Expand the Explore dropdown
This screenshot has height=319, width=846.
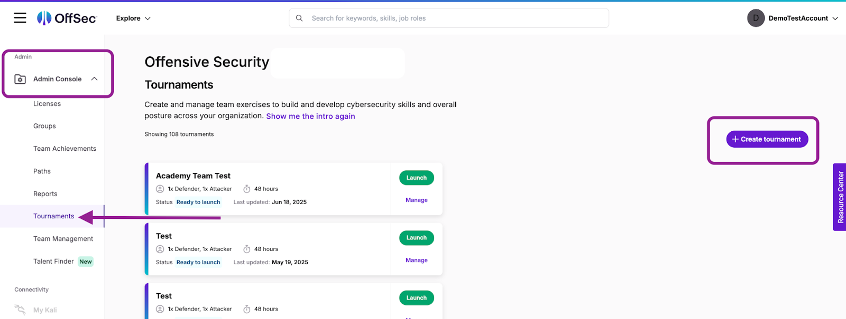click(x=133, y=18)
